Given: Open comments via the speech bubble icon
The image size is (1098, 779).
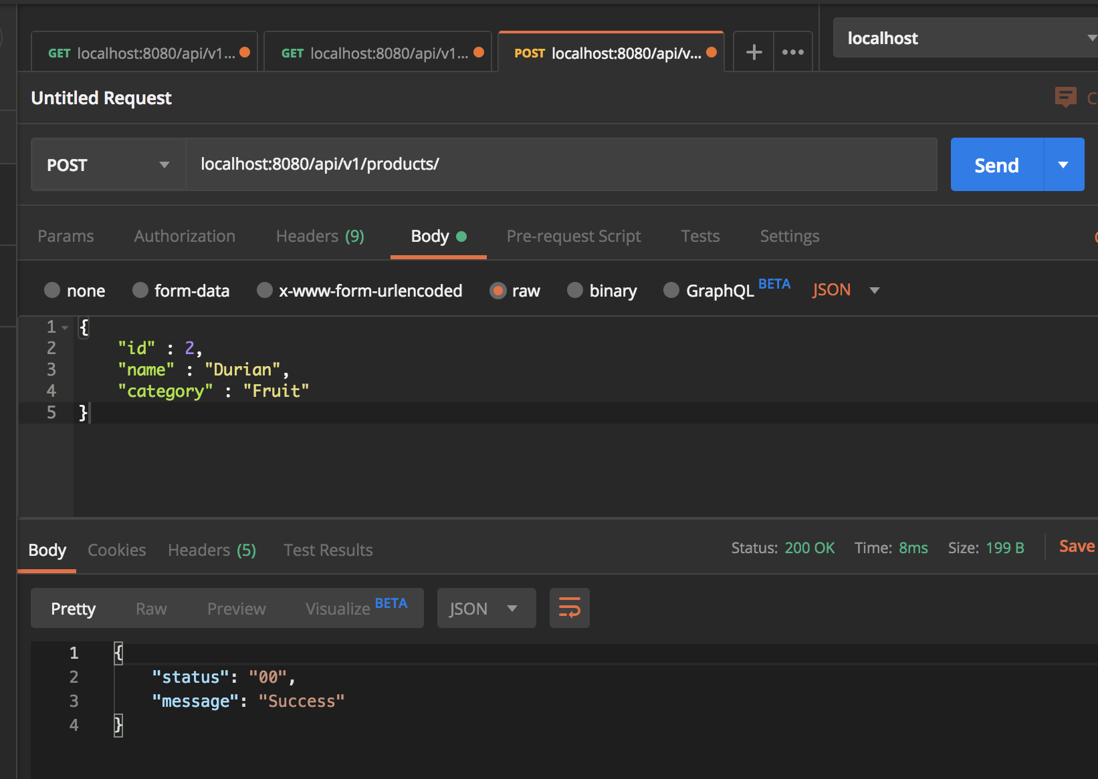Looking at the screenshot, I should (x=1066, y=98).
